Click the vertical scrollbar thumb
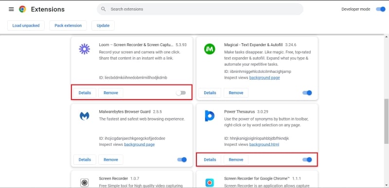The height and width of the screenshot is (188, 389). 386,121
